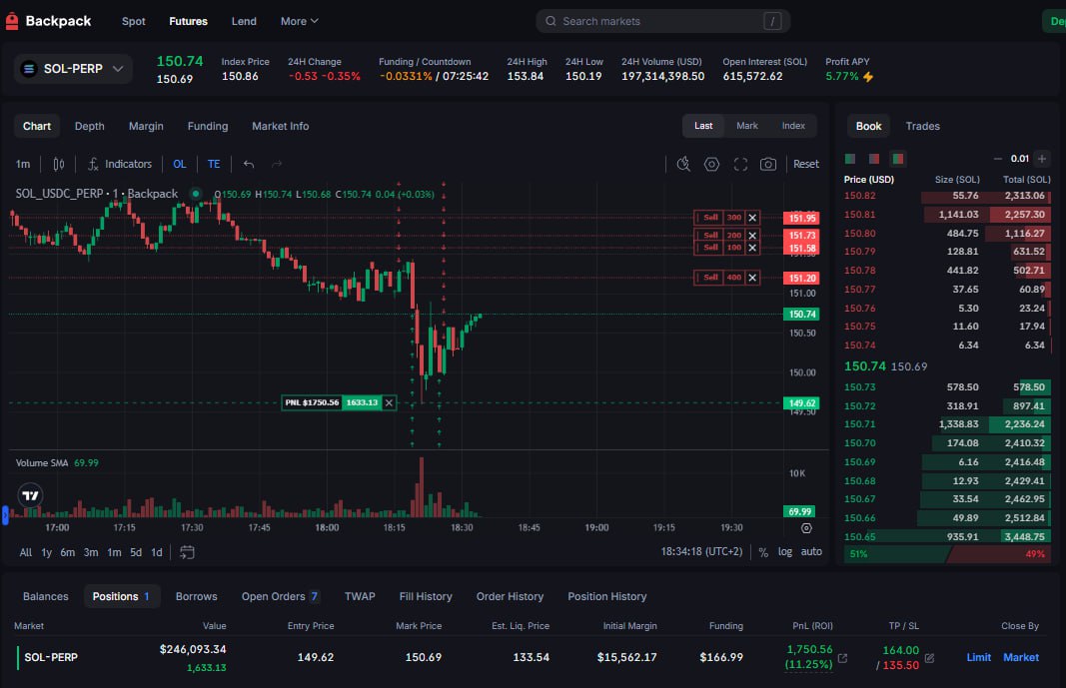Open the candlestick chart type selector
The height and width of the screenshot is (688, 1066).
(59, 164)
